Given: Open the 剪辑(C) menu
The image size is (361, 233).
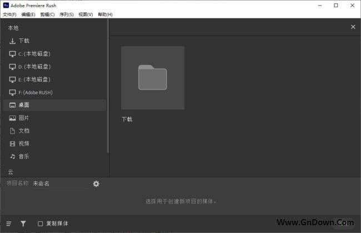Looking at the screenshot, I should 47,14.
